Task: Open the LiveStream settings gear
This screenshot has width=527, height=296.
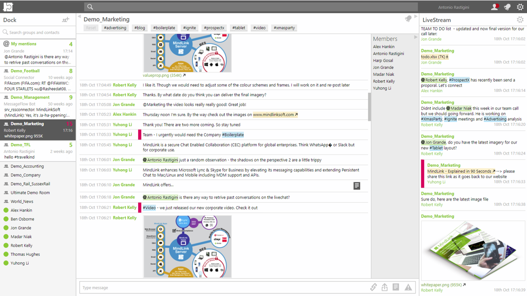Action: 520,20
